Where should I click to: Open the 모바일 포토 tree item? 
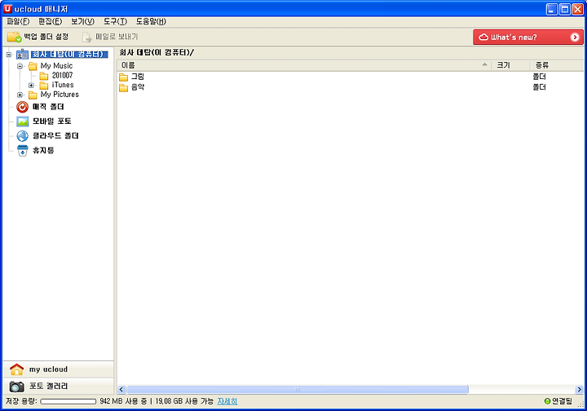point(51,122)
